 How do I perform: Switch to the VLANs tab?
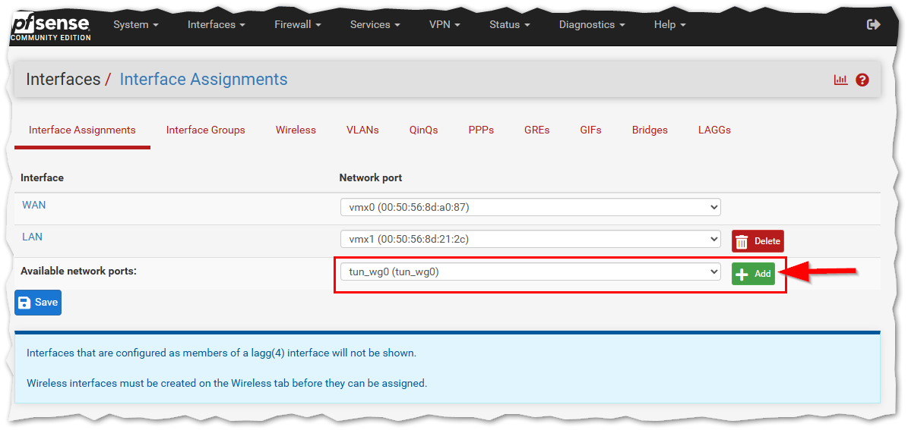point(362,130)
